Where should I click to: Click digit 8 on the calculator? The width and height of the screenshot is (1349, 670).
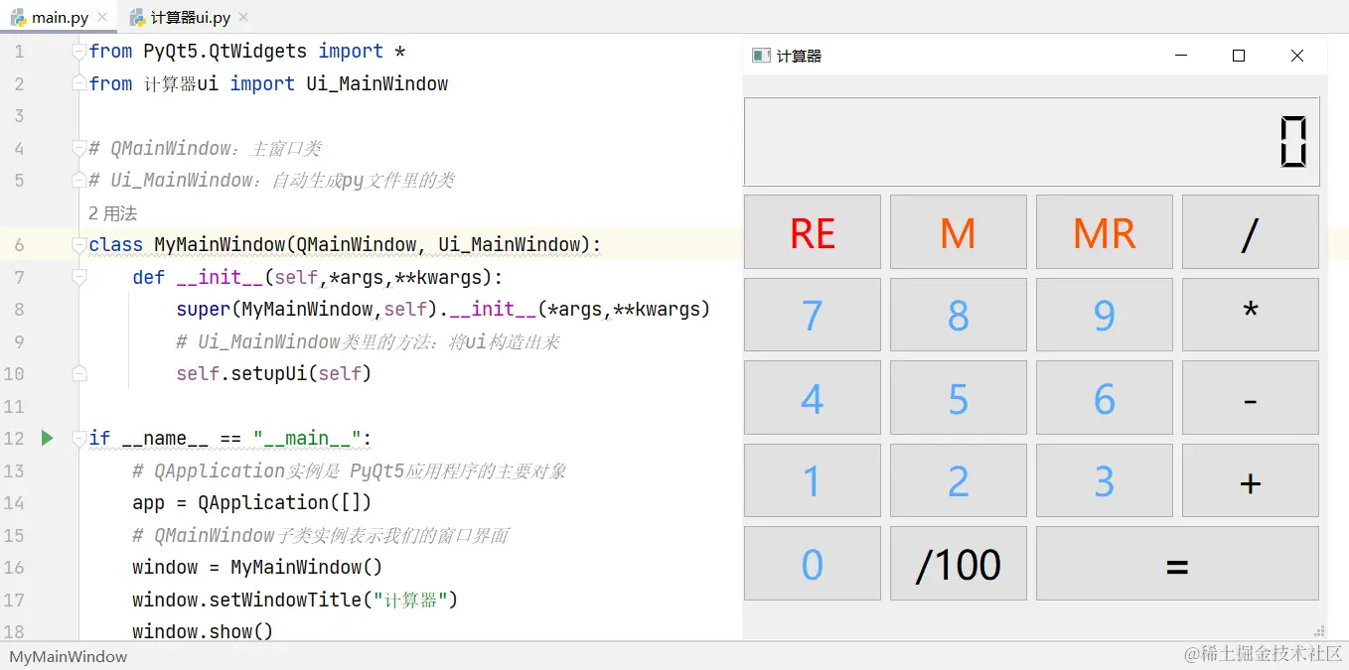pyautogui.click(x=958, y=315)
